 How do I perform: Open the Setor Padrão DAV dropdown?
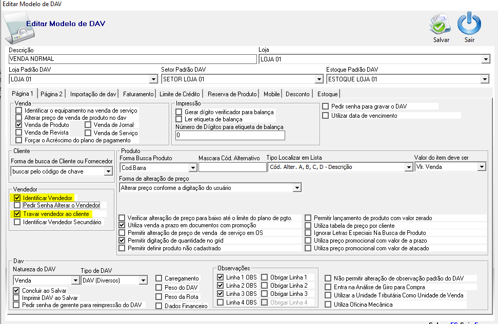coord(319,79)
